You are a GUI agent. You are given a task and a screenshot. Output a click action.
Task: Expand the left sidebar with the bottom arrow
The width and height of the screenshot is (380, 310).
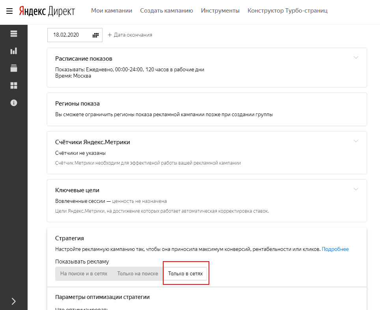(14, 301)
